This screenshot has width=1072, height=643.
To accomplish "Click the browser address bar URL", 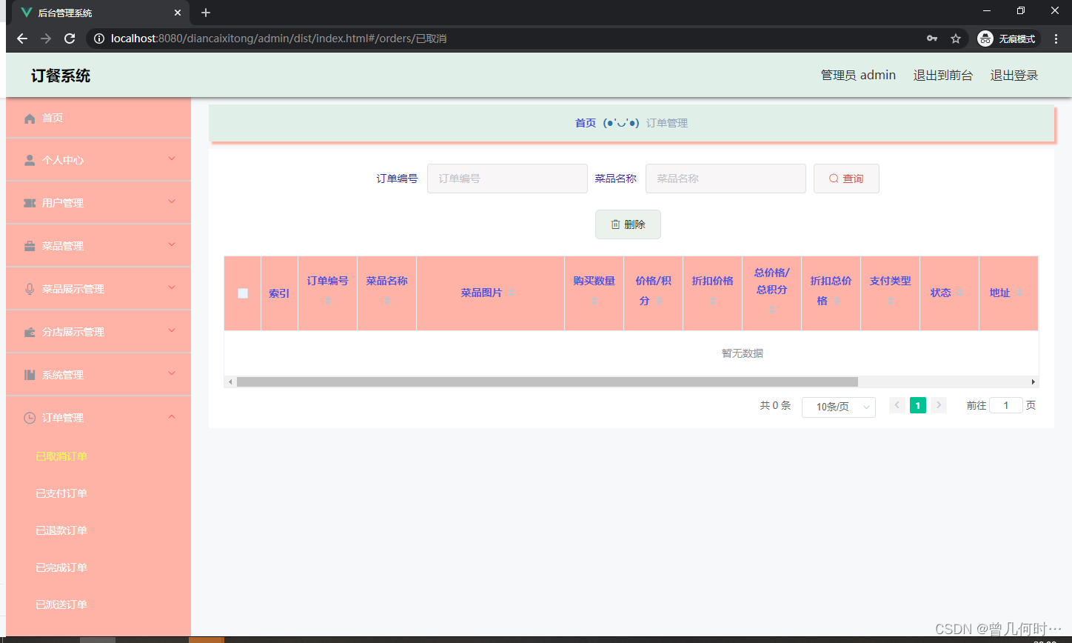I will tap(278, 39).
